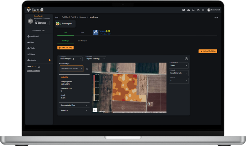This screenshot has width=246, height=146.
Task: Expand the Downloadable Files section
Action: [87, 105]
